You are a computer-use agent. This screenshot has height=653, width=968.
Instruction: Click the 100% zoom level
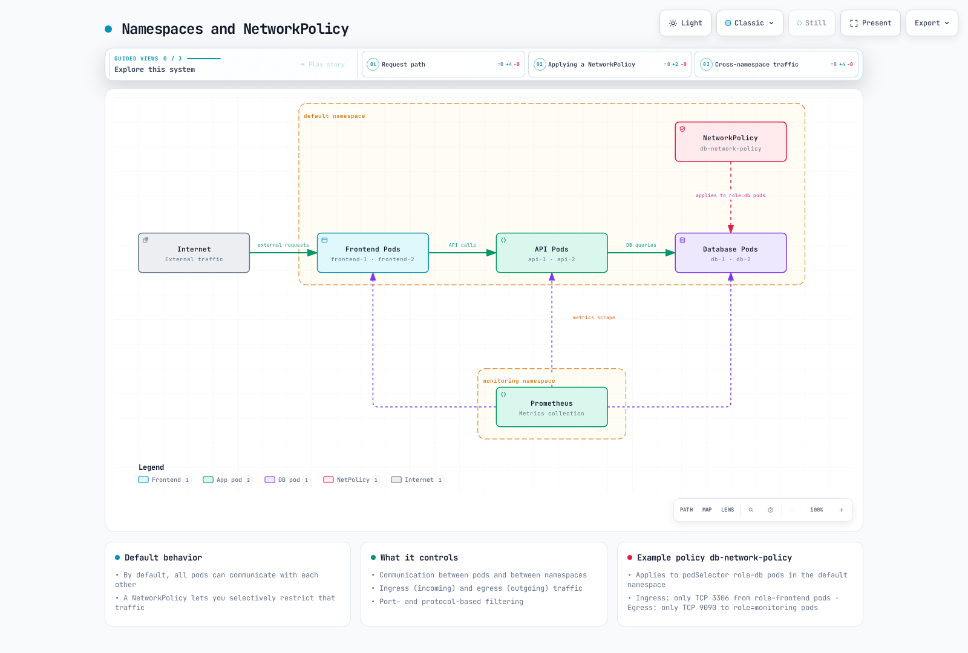pyautogui.click(x=816, y=510)
